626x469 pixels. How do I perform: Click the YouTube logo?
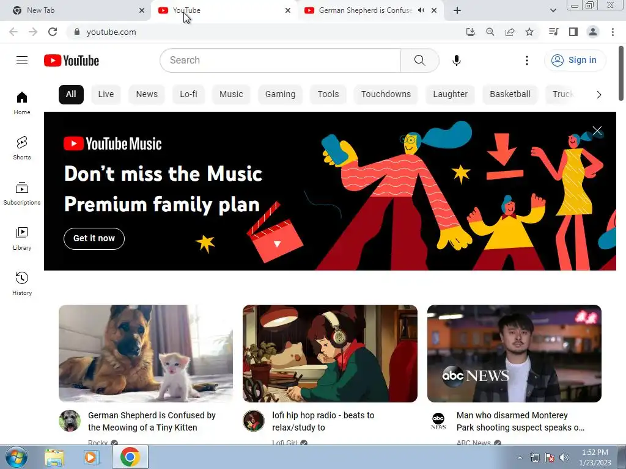(72, 60)
